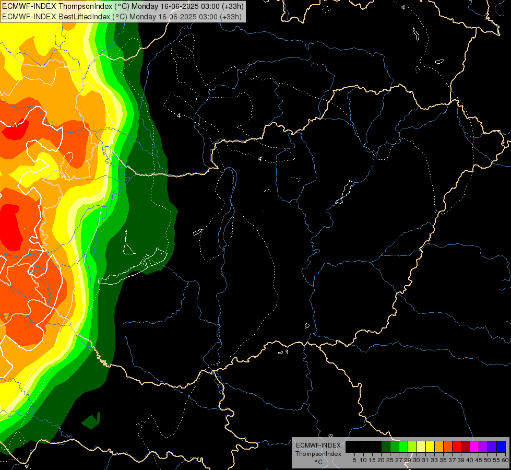511x470 pixels.
Task: Click the legend tick value 45
Action: coord(479,460)
